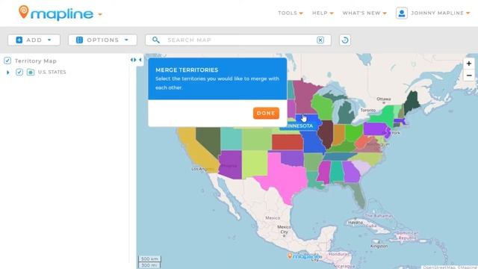Open the What's New menu
This screenshot has height=269, width=478.
(x=364, y=13)
